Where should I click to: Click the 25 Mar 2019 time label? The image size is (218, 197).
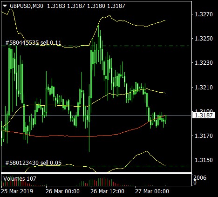coord(17,191)
